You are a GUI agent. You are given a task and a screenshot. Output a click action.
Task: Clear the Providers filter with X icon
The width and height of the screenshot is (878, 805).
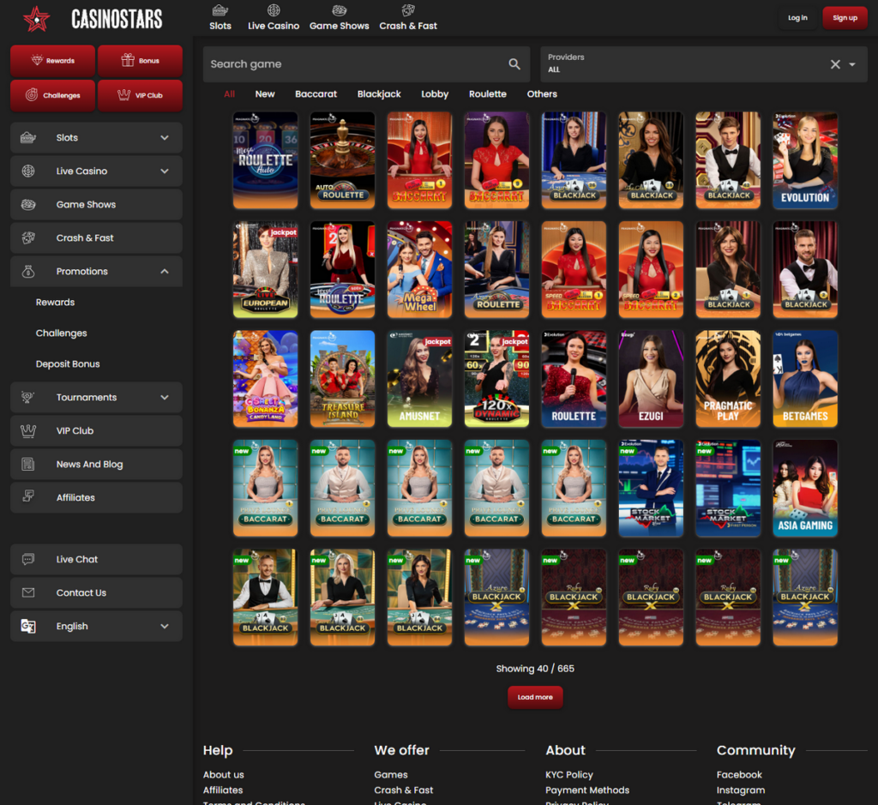835,64
